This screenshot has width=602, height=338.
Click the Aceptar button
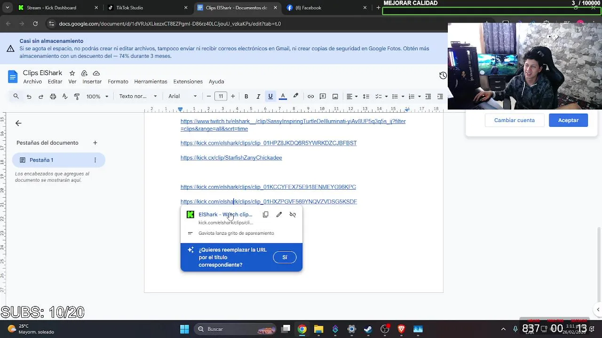click(x=568, y=120)
